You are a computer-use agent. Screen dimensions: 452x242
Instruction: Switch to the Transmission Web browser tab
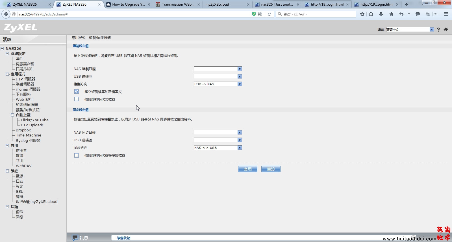(x=178, y=5)
